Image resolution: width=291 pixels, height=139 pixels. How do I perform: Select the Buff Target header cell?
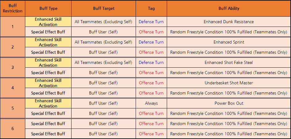(104, 9)
